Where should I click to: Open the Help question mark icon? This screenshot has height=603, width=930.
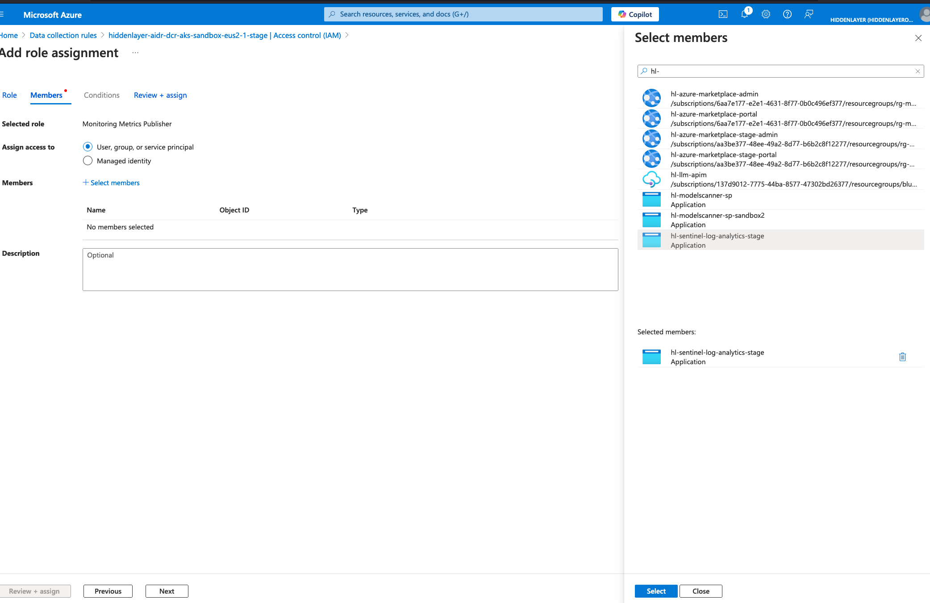click(x=787, y=14)
